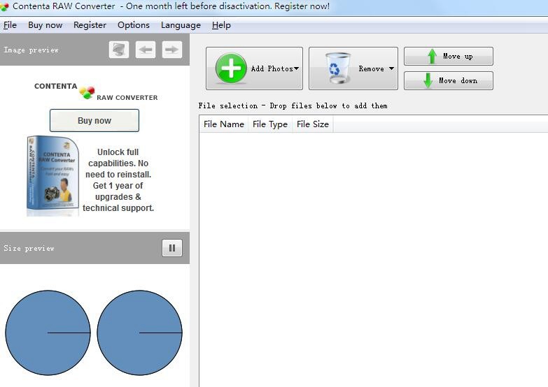Open the Help menu
Screen dimensions: 548x387
(x=221, y=25)
